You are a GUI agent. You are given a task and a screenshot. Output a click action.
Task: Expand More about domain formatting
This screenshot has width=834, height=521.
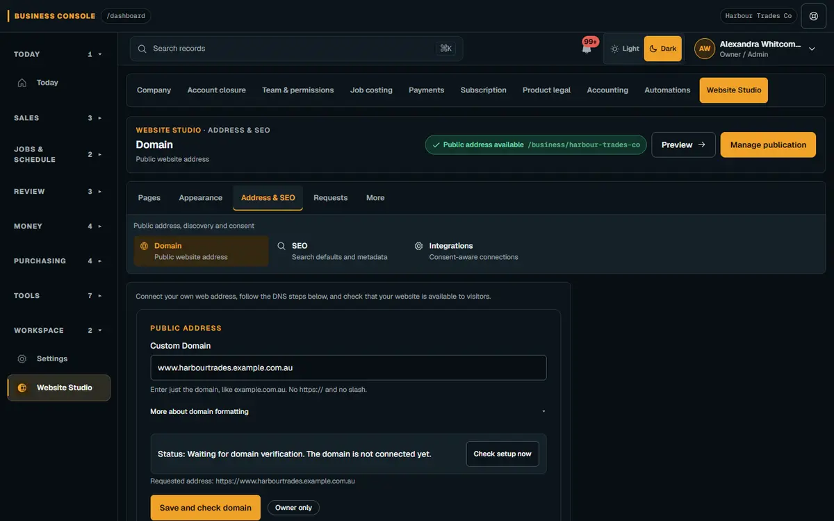(348, 412)
